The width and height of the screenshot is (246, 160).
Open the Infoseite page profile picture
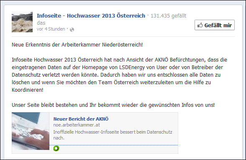tap(22, 22)
